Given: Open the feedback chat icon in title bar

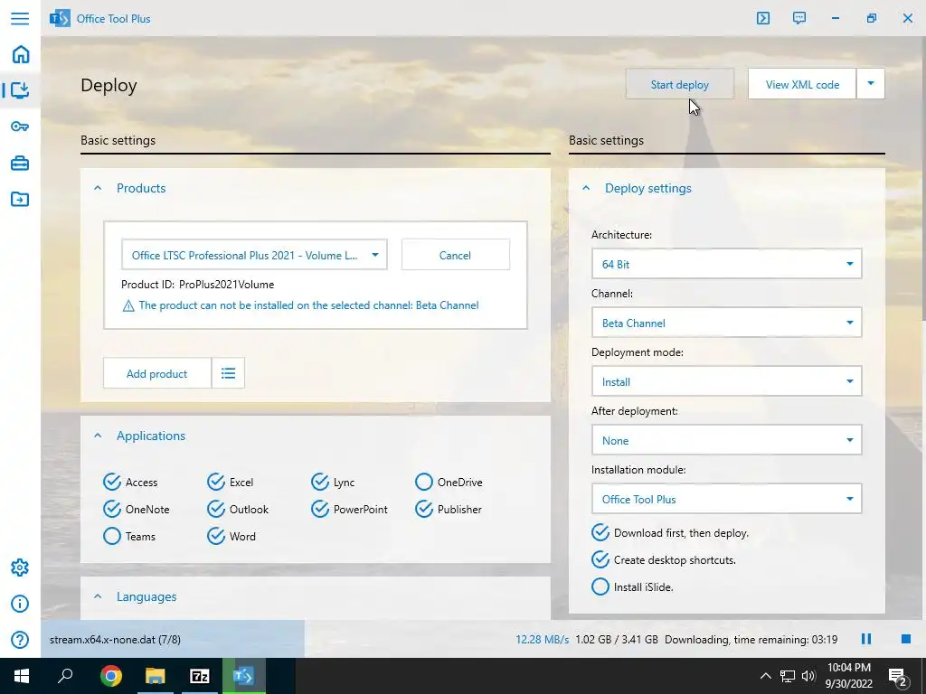Looking at the screenshot, I should (x=799, y=18).
